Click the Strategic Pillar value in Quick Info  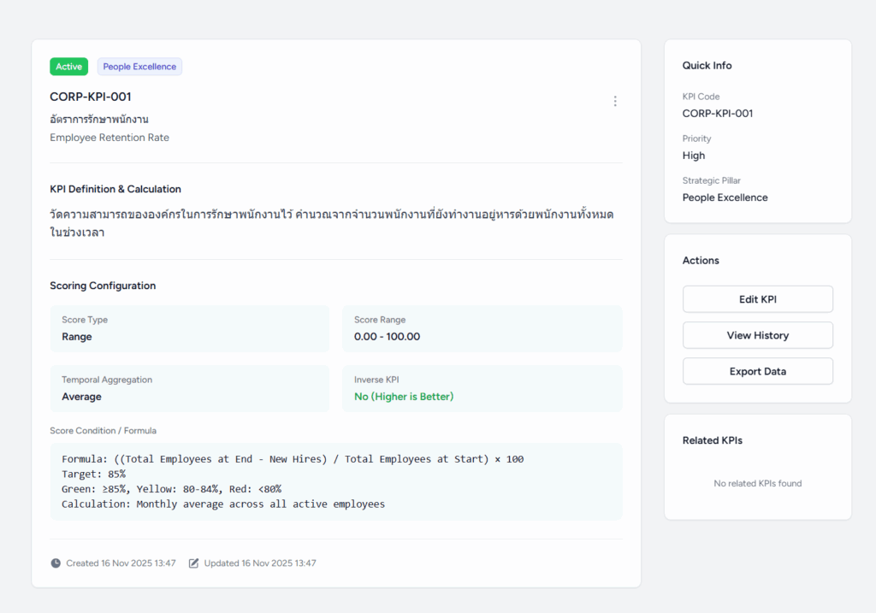[725, 197]
